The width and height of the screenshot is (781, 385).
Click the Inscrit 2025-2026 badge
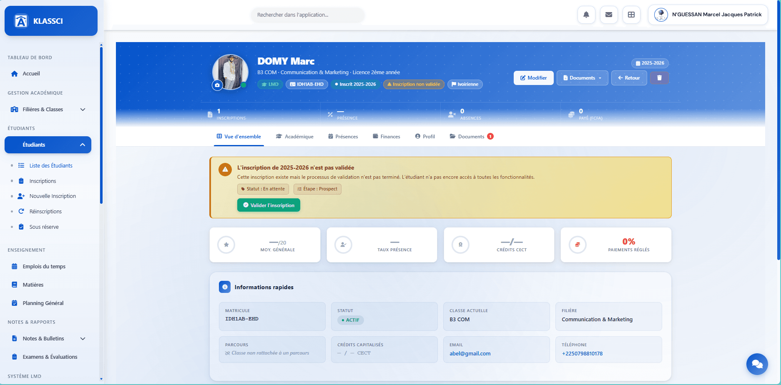tap(355, 84)
